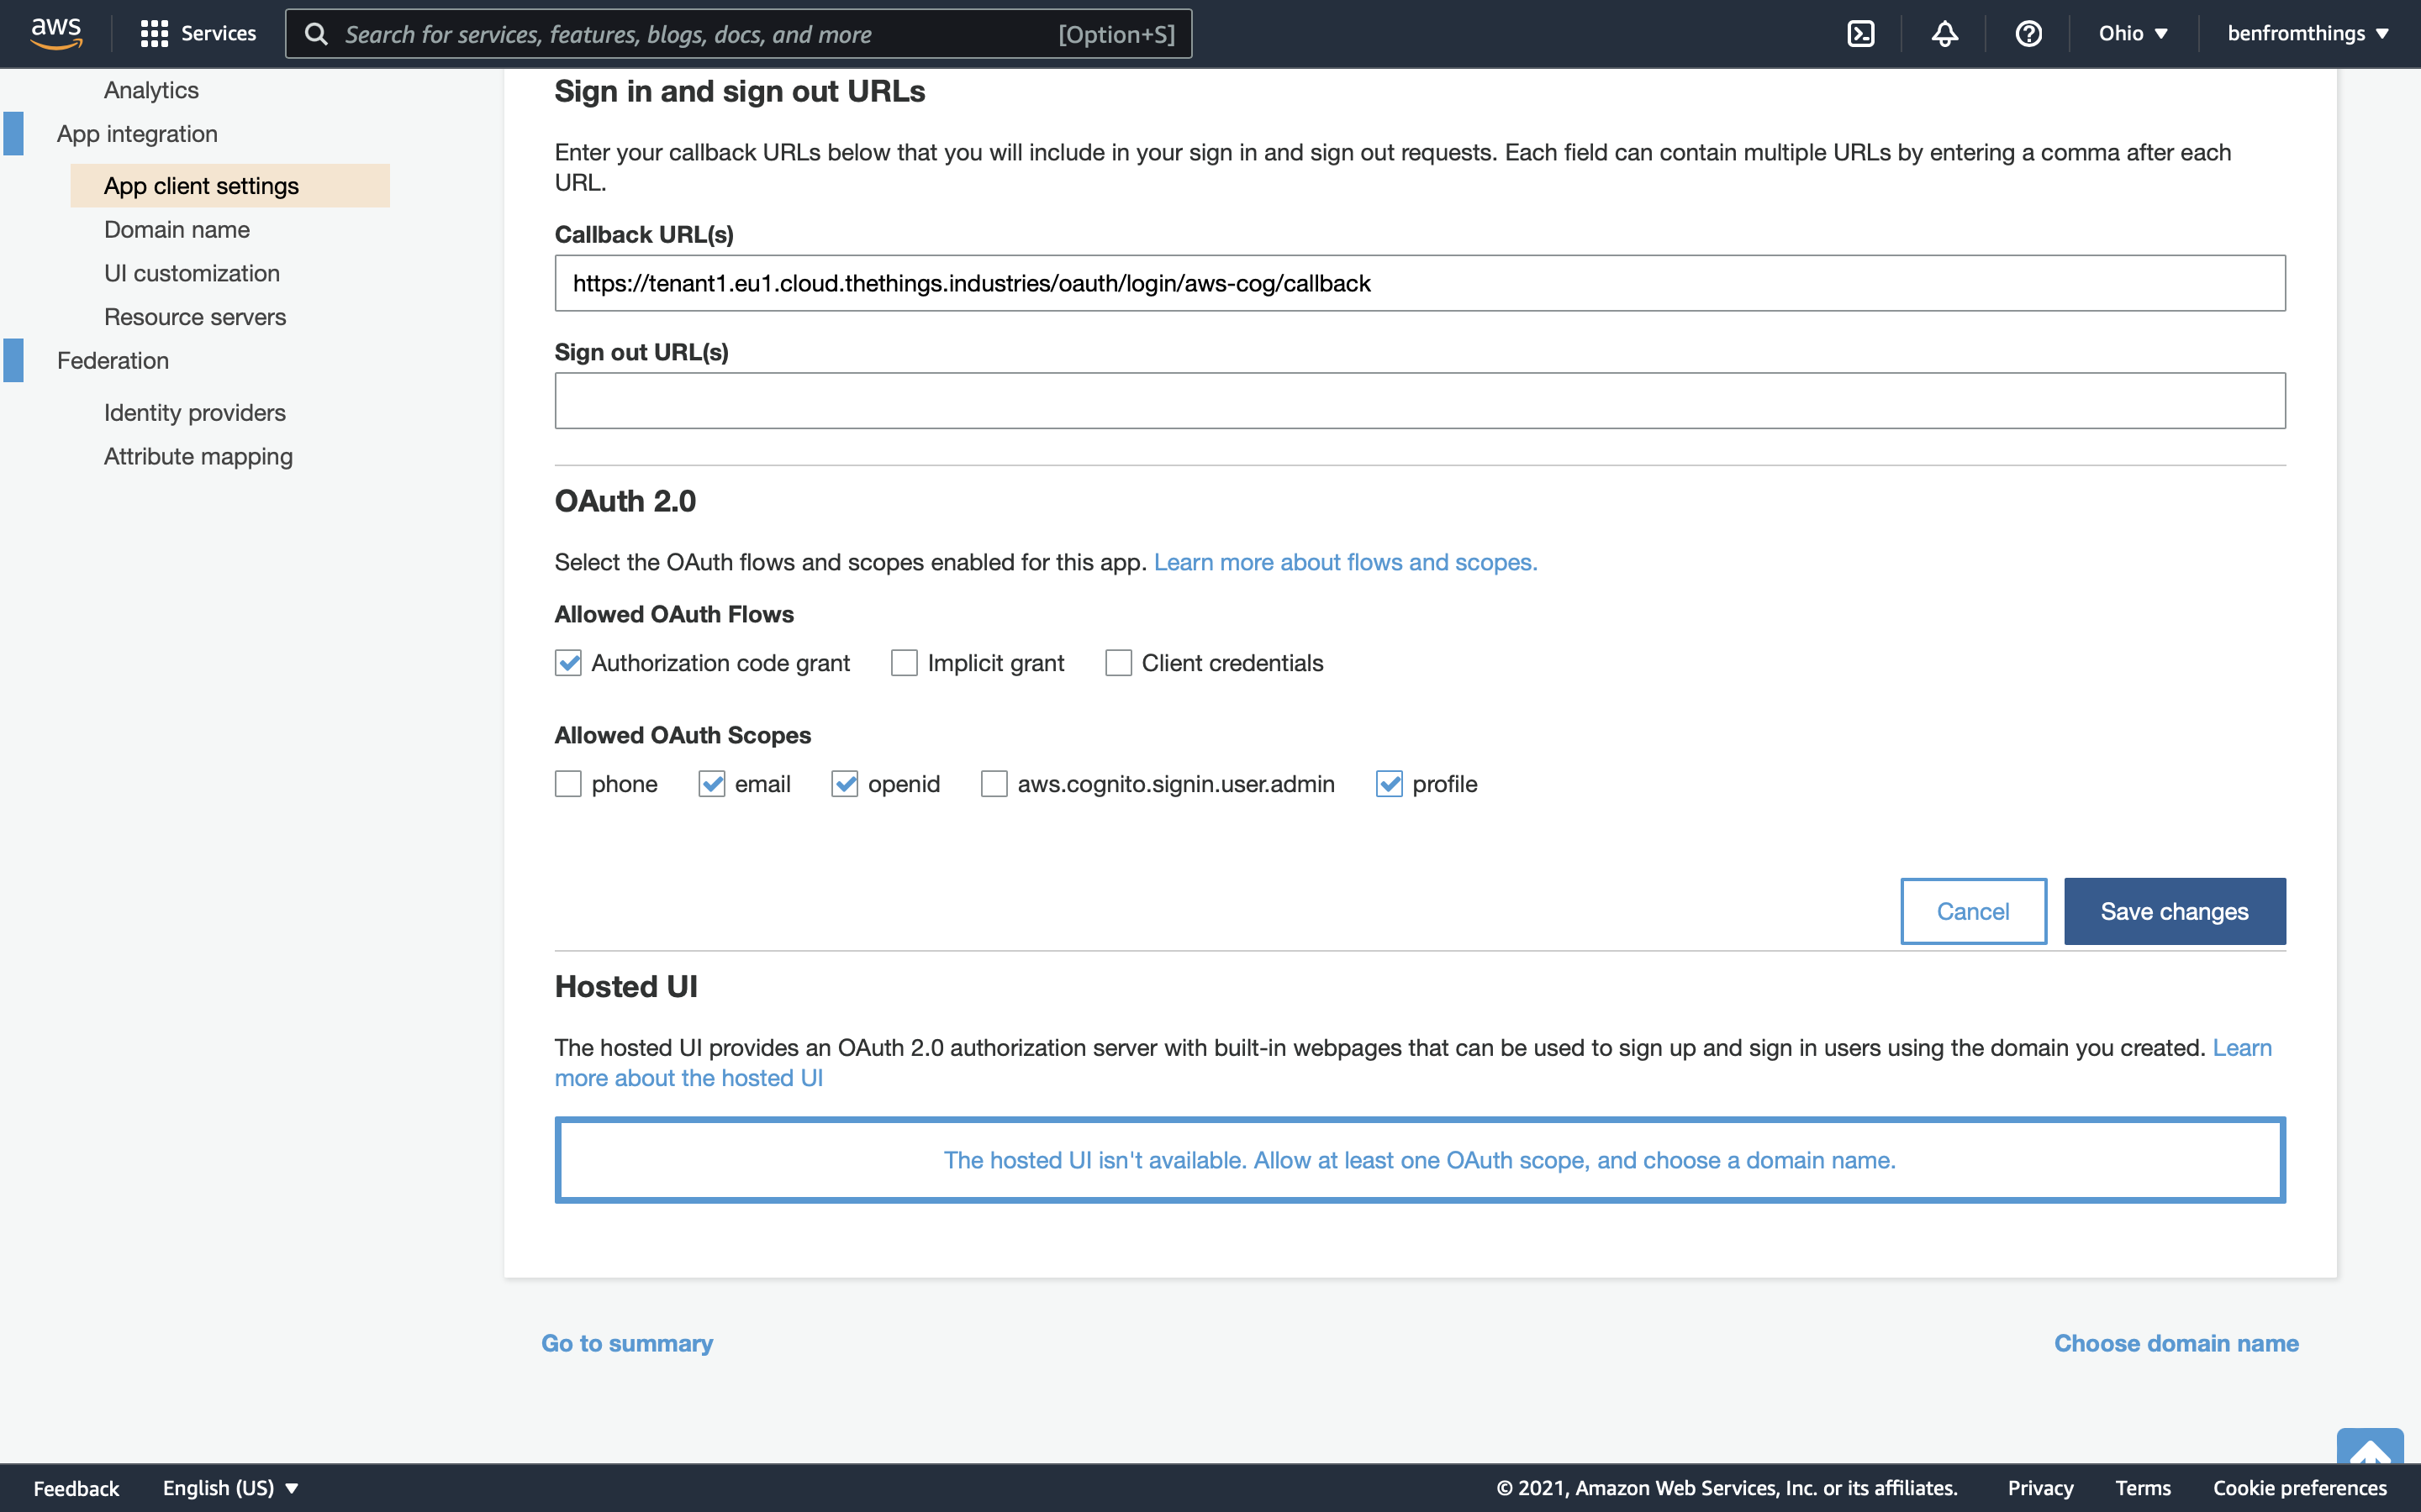Open the English (US) language selector

click(x=230, y=1488)
